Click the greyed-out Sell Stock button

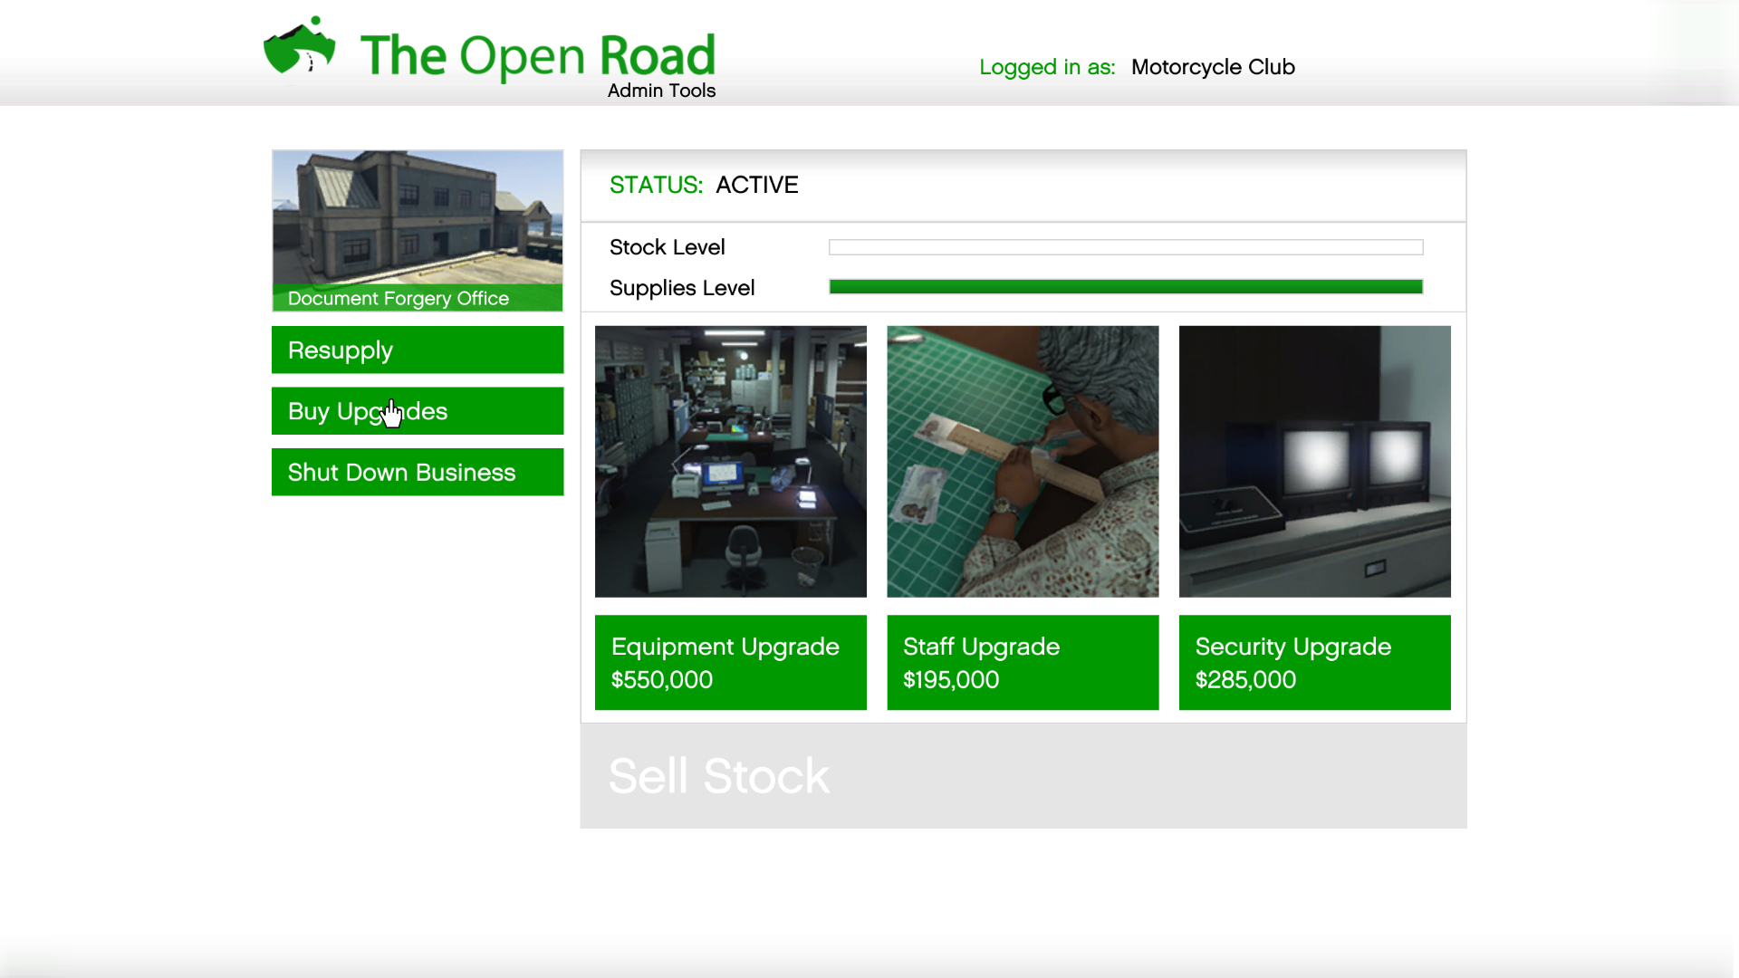1023,776
